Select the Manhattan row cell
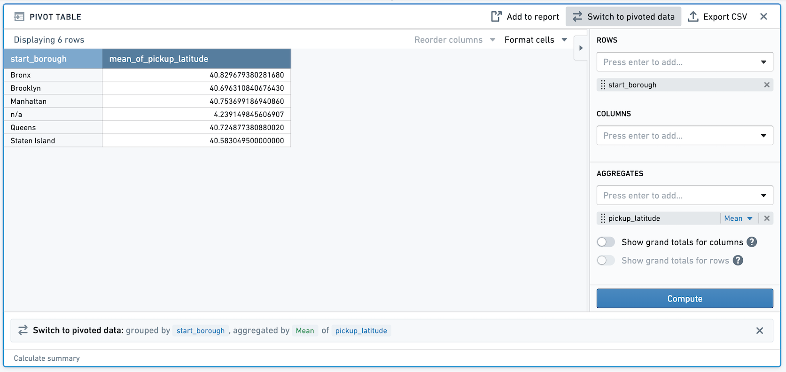Image resolution: width=786 pixels, height=372 pixels. (x=53, y=101)
